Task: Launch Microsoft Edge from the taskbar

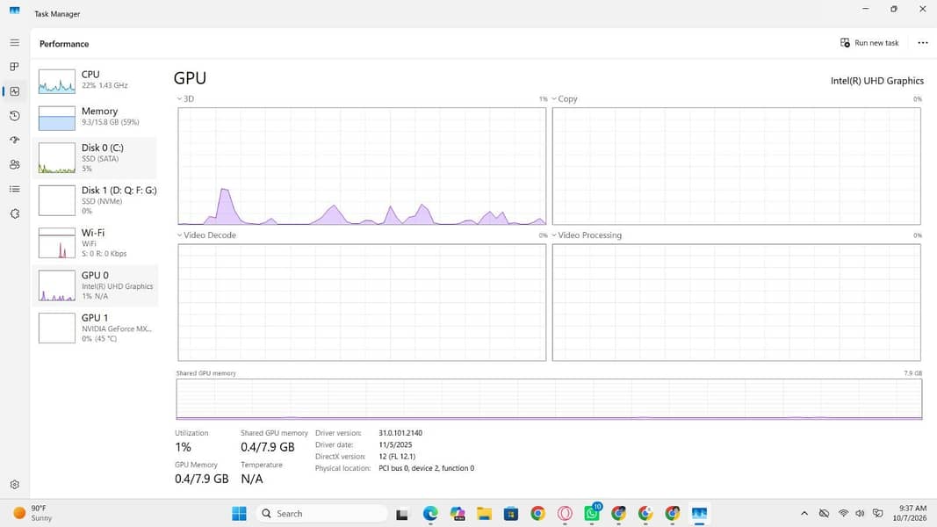Action: 430,514
